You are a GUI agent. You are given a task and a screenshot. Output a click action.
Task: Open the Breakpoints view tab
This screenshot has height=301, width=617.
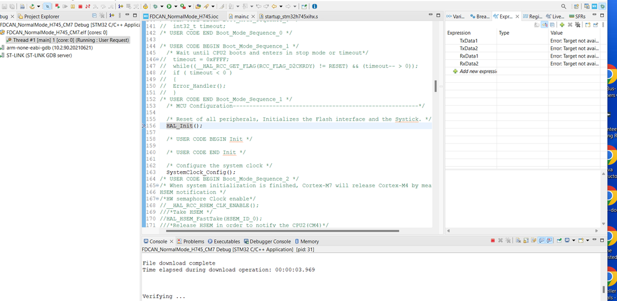pos(480,17)
